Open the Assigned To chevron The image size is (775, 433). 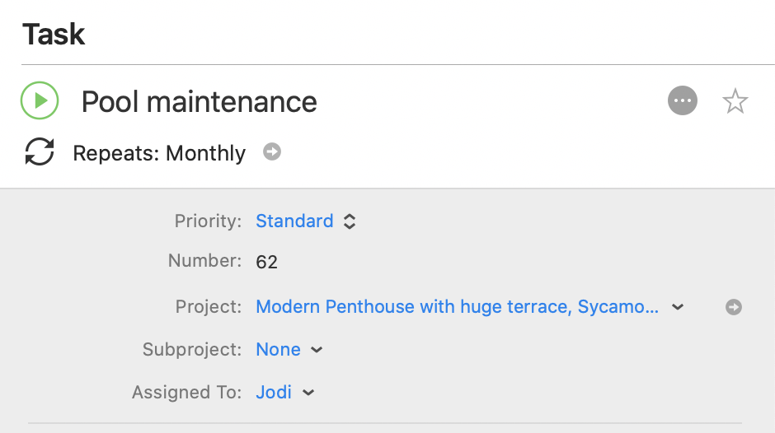(x=308, y=393)
